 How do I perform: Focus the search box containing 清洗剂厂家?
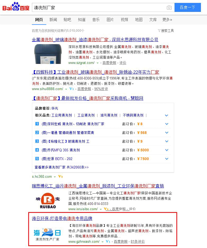[x=103, y=7]
